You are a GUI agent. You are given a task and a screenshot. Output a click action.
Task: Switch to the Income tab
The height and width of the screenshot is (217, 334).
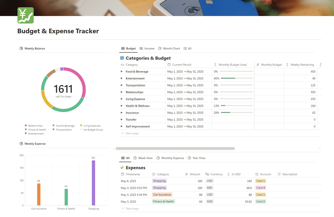(147, 49)
